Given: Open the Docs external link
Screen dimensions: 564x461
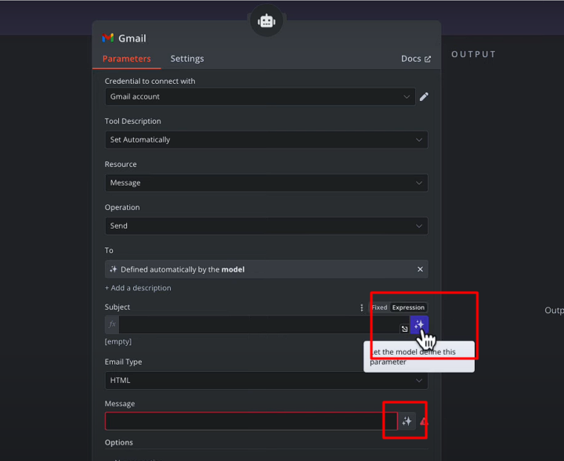Looking at the screenshot, I should [x=416, y=59].
